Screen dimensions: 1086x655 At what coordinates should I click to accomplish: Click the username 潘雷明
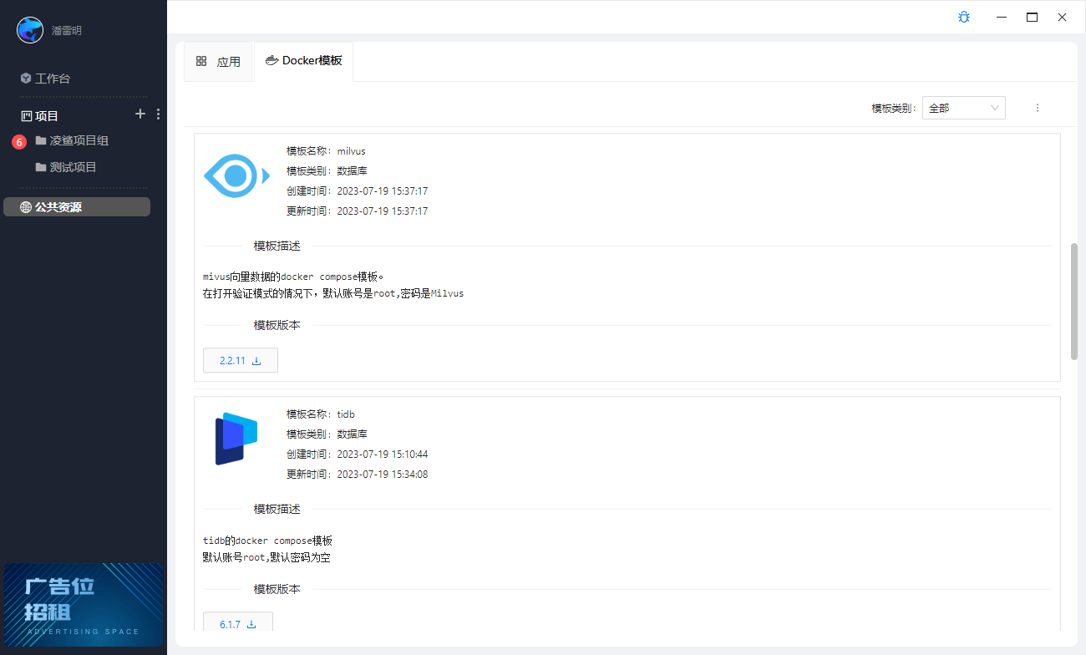pyautogui.click(x=66, y=31)
